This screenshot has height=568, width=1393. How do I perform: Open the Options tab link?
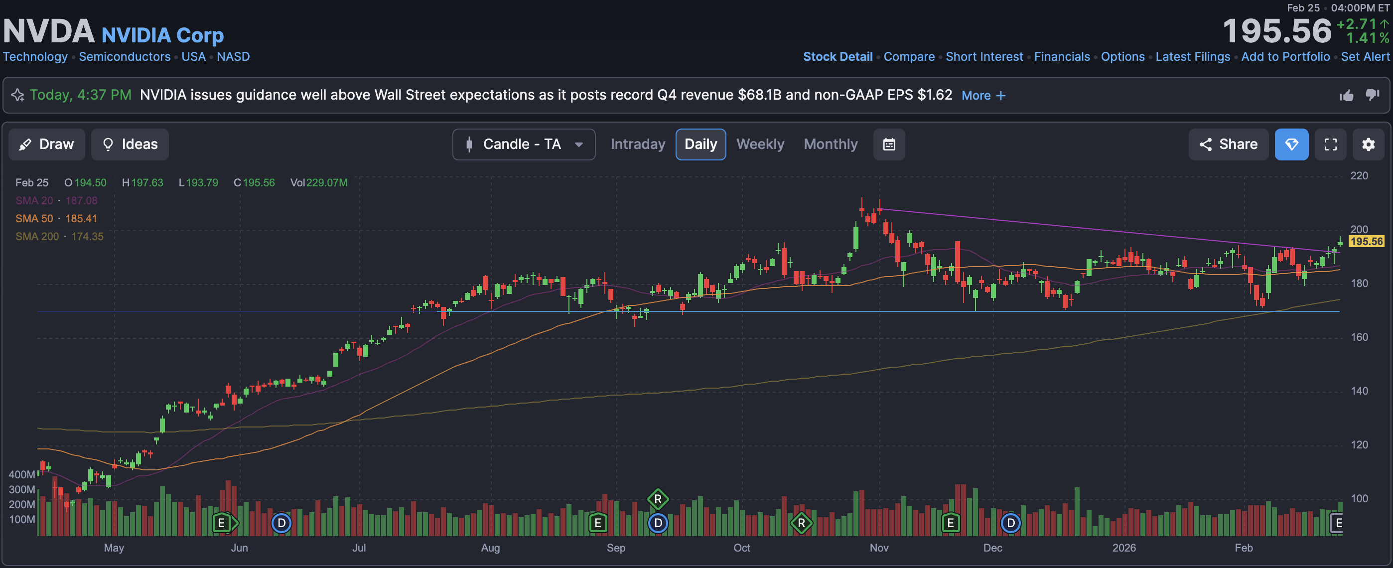coord(1122,57)
